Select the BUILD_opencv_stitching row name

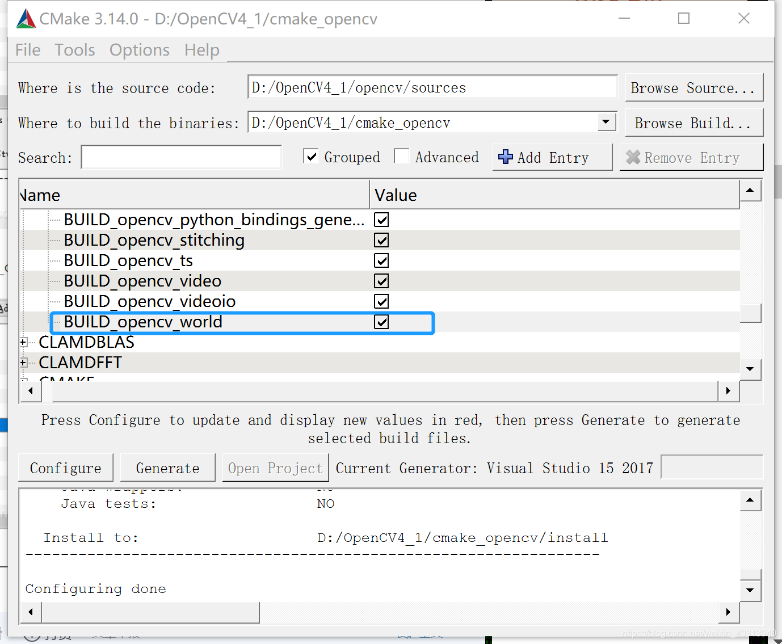154,240
